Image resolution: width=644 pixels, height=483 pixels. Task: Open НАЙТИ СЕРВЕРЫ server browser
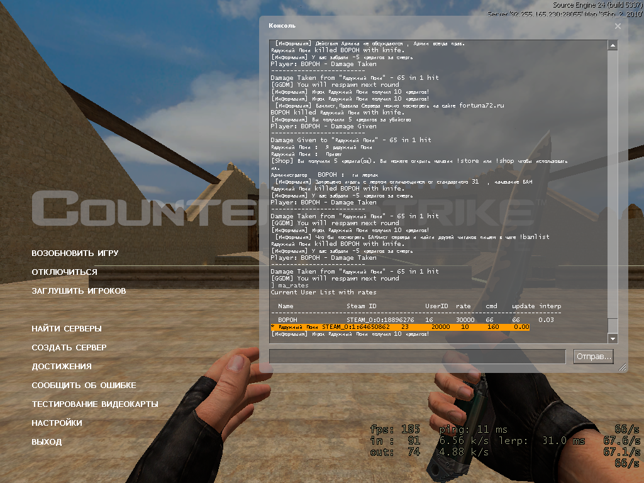click(67, 328)
